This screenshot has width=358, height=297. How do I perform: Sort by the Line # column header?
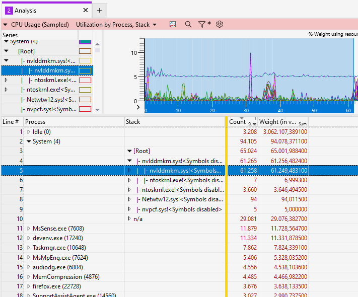tap(12, 122)
